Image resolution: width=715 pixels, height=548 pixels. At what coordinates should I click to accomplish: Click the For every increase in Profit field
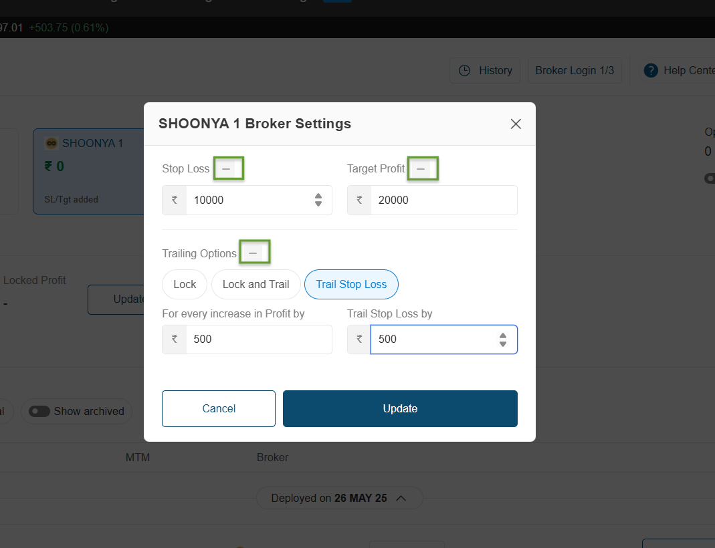point(258,339)
